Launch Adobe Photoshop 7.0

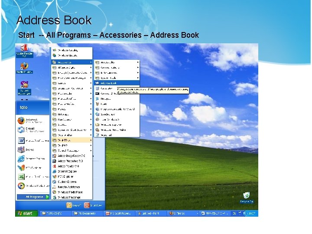pos(71,161)
